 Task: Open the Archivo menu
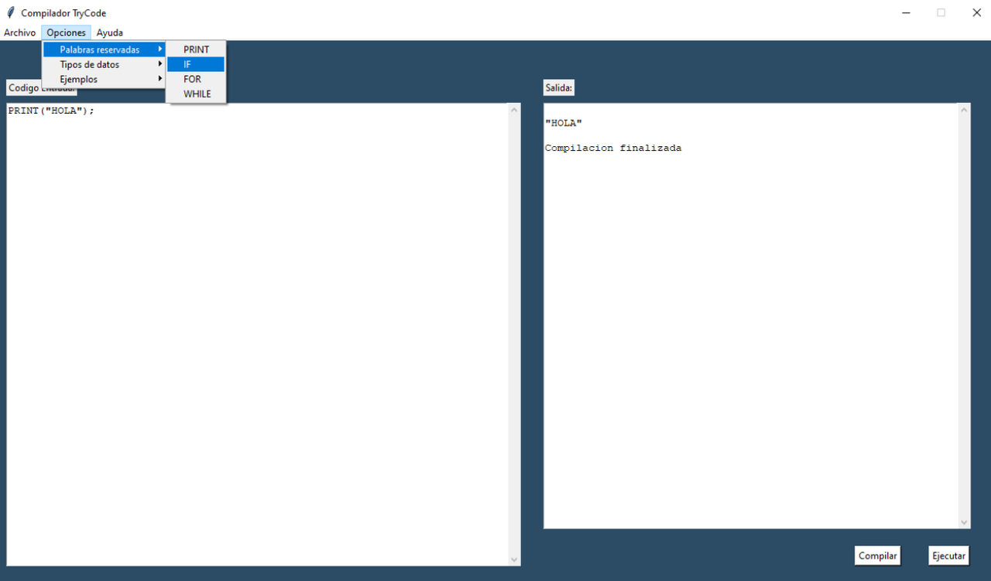[x=19, y=32]
